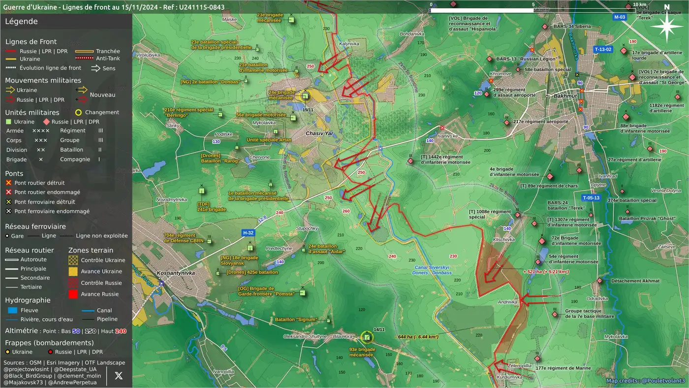Screen dimensions: 689x388
Task: Click the X (Twitter) logo in the legend
Action: pos(119,376)
